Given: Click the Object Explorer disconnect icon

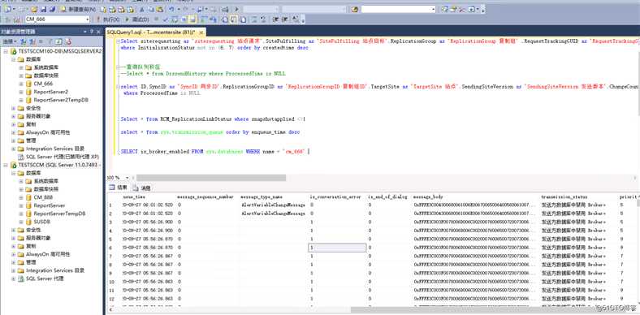Looking at the screenshot, I should (x=32, y=41).
